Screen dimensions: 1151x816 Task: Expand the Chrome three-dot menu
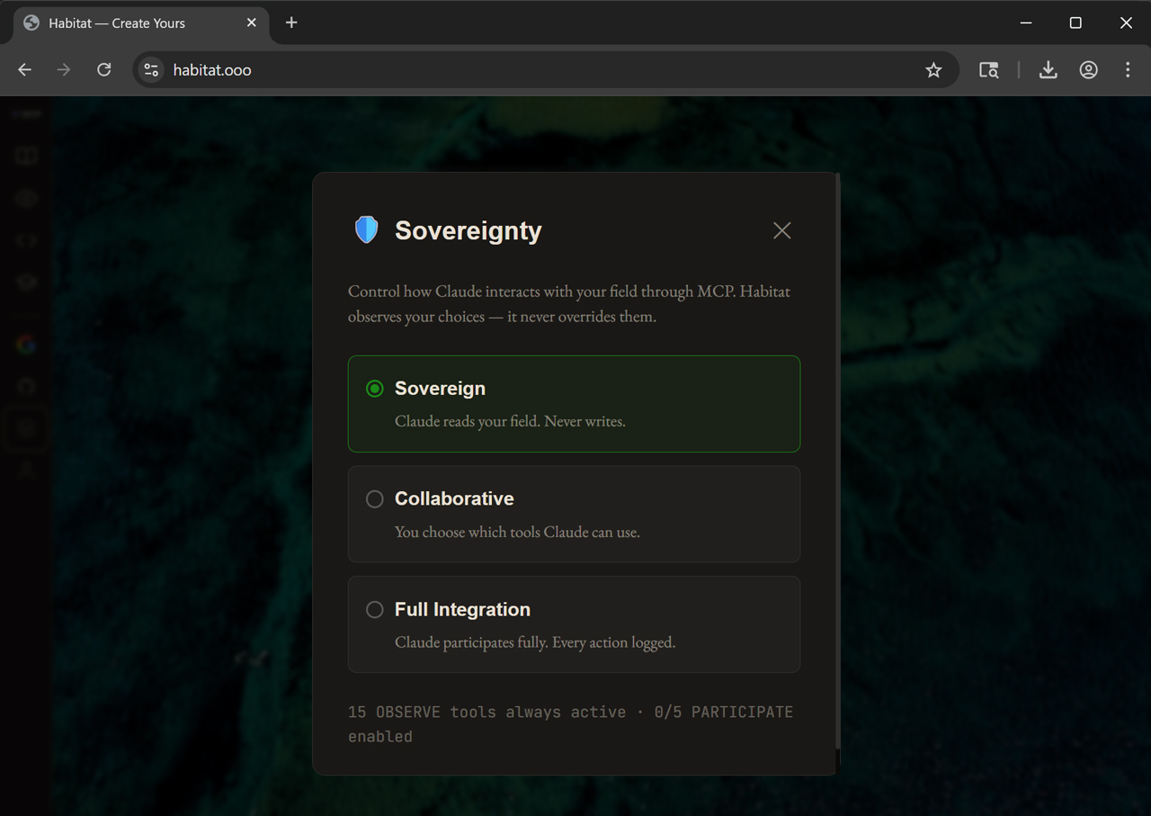[x=1128, y=70]
